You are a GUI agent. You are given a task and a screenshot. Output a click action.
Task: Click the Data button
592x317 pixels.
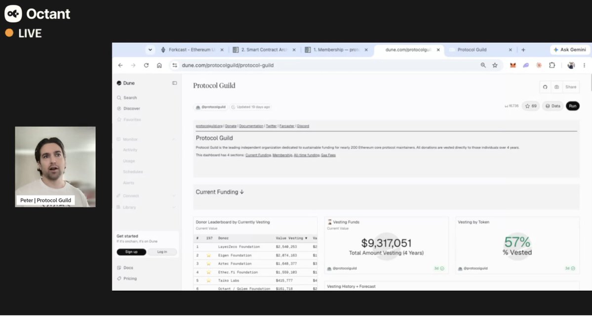pos(553,107)
